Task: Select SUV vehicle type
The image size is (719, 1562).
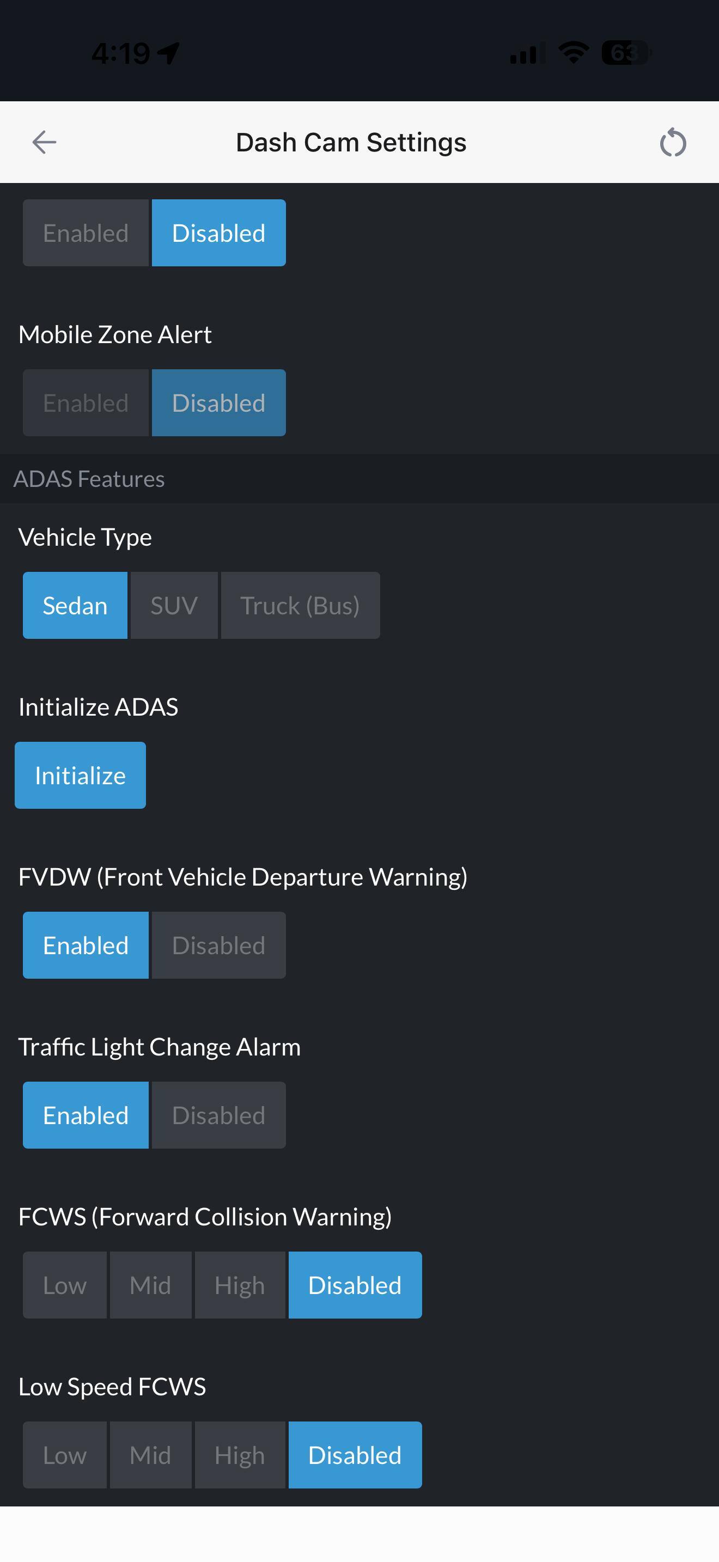Action: pos(174,606)
